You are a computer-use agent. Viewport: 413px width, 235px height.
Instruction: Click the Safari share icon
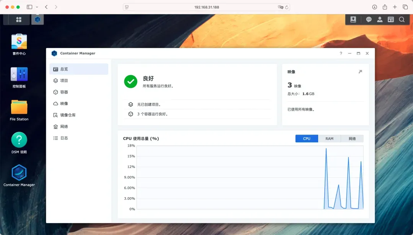[x=385, y=7]
